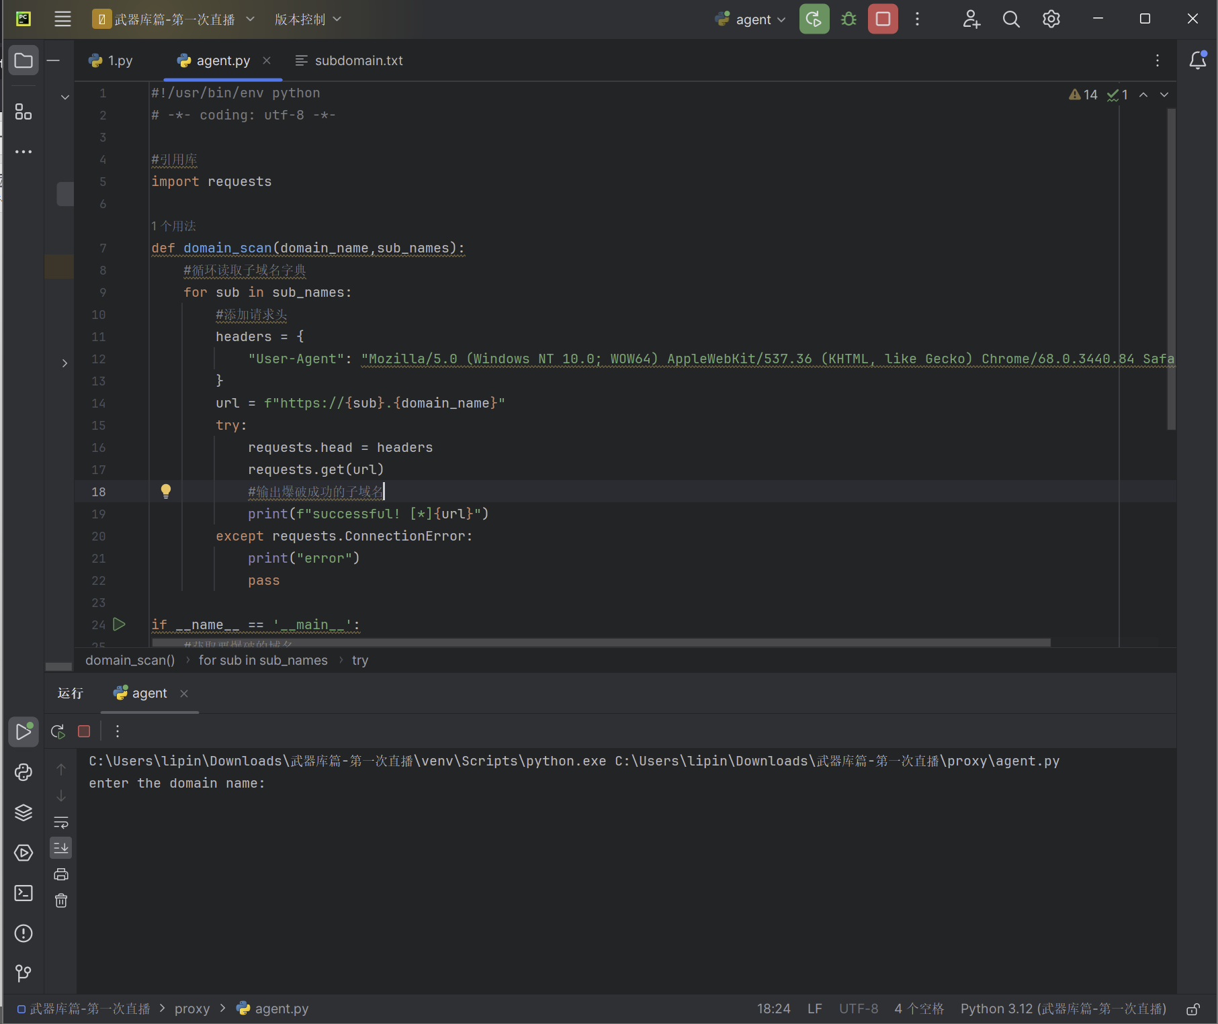
Task: Open editor tab options menu
Action: tap(1158, 60)
